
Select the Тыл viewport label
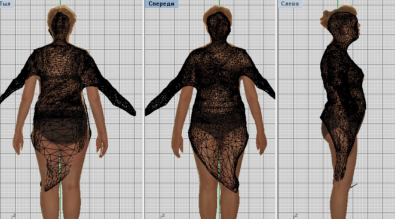click(x=6, y=4)
